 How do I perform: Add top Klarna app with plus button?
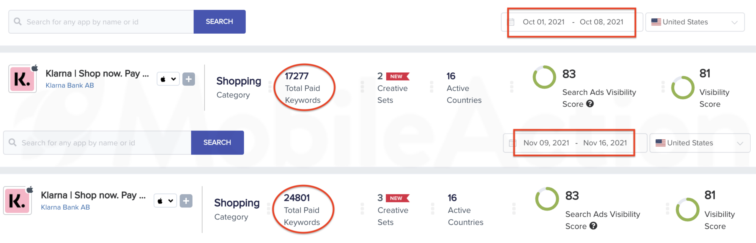(x=189, y=79)
